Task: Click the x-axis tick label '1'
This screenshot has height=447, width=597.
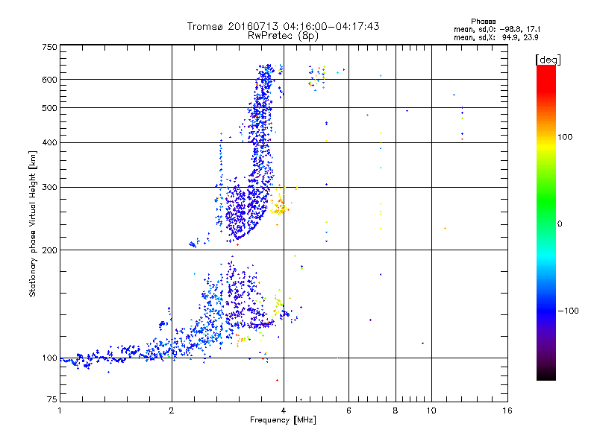Action: [x=60, y=410]
